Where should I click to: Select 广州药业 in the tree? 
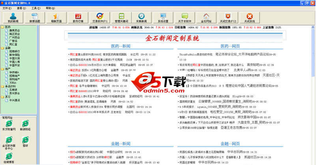[15, 37]
